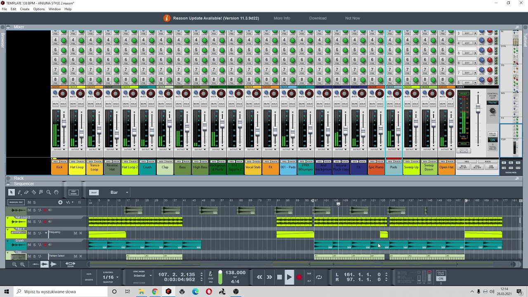Open the Tutorial side tab

[526, 40]
